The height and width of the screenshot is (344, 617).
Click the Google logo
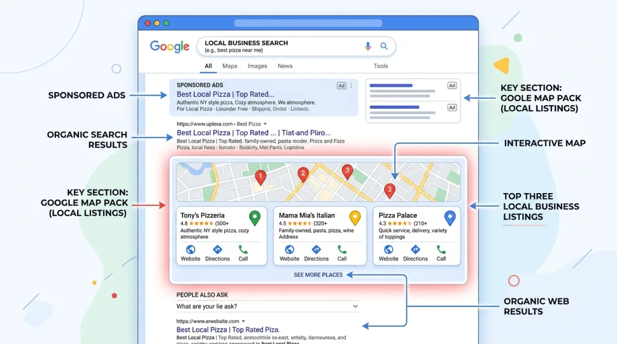(169, 46)
